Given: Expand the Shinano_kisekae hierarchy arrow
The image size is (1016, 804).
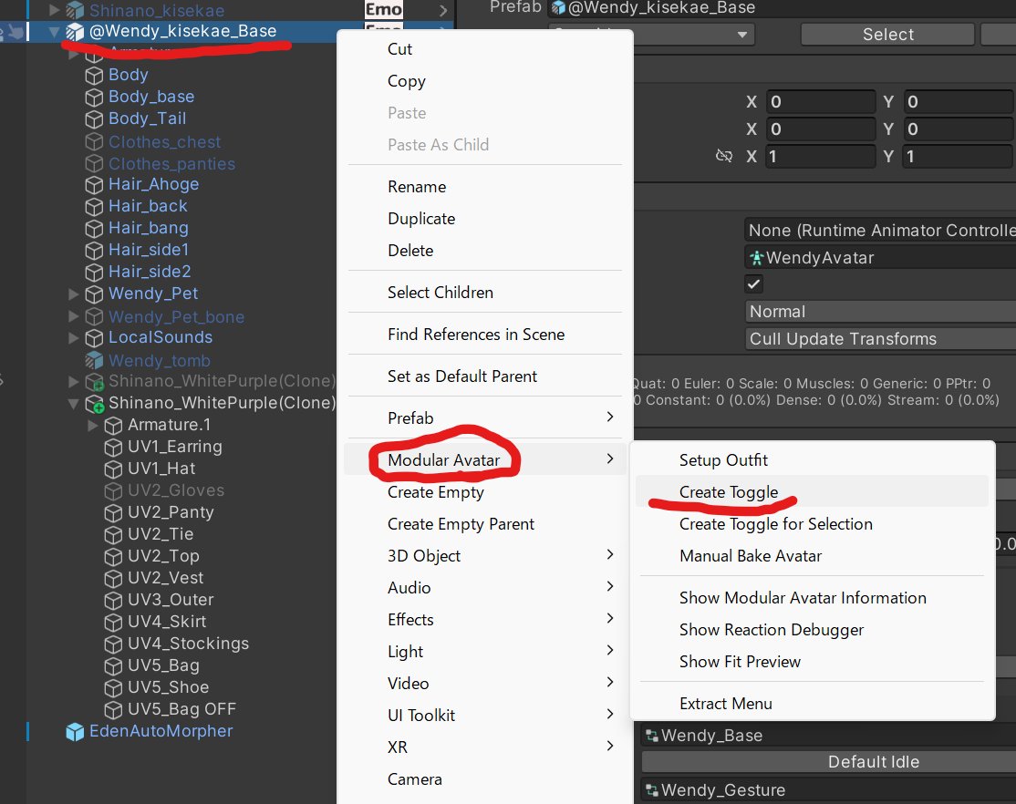Looking at the screenshot, I should click(55, 10).
